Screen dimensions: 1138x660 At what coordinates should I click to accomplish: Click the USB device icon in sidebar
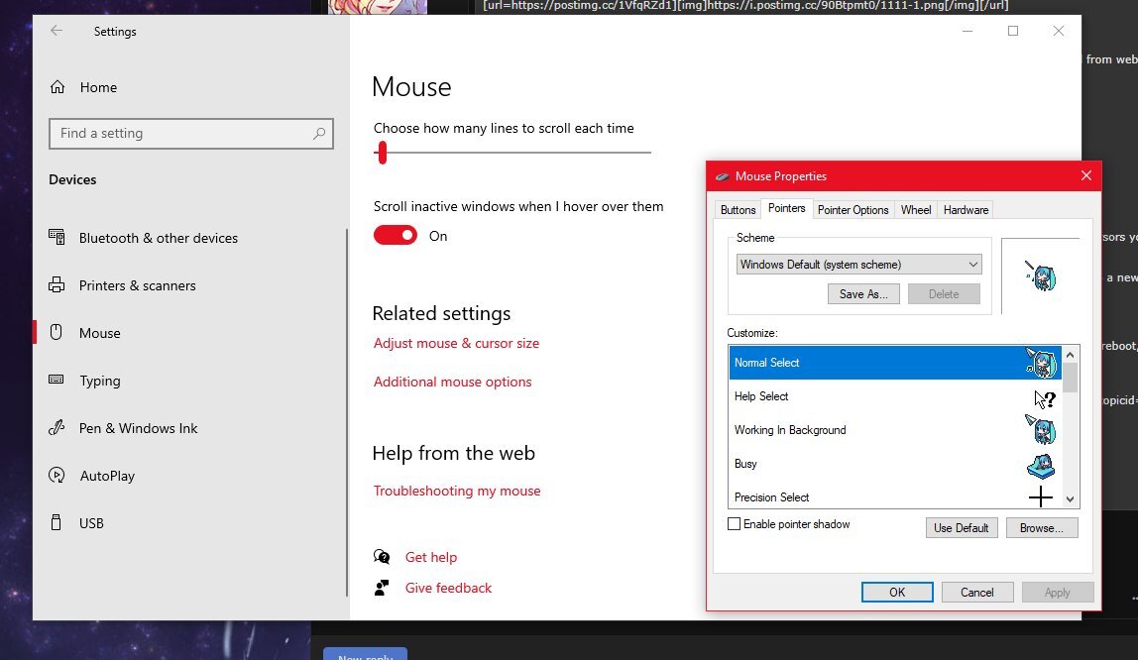click(x=55, y=522)
